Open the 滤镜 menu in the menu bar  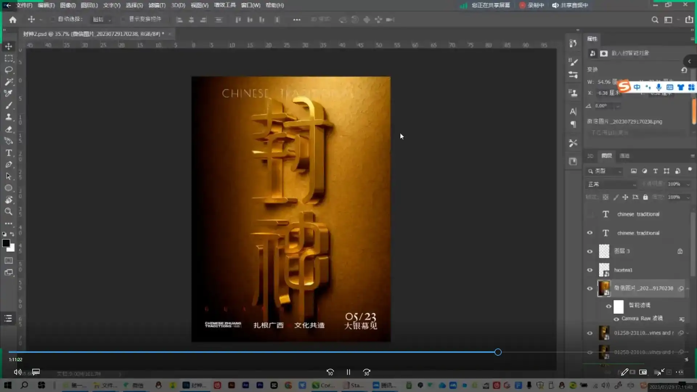click(156, 5)
